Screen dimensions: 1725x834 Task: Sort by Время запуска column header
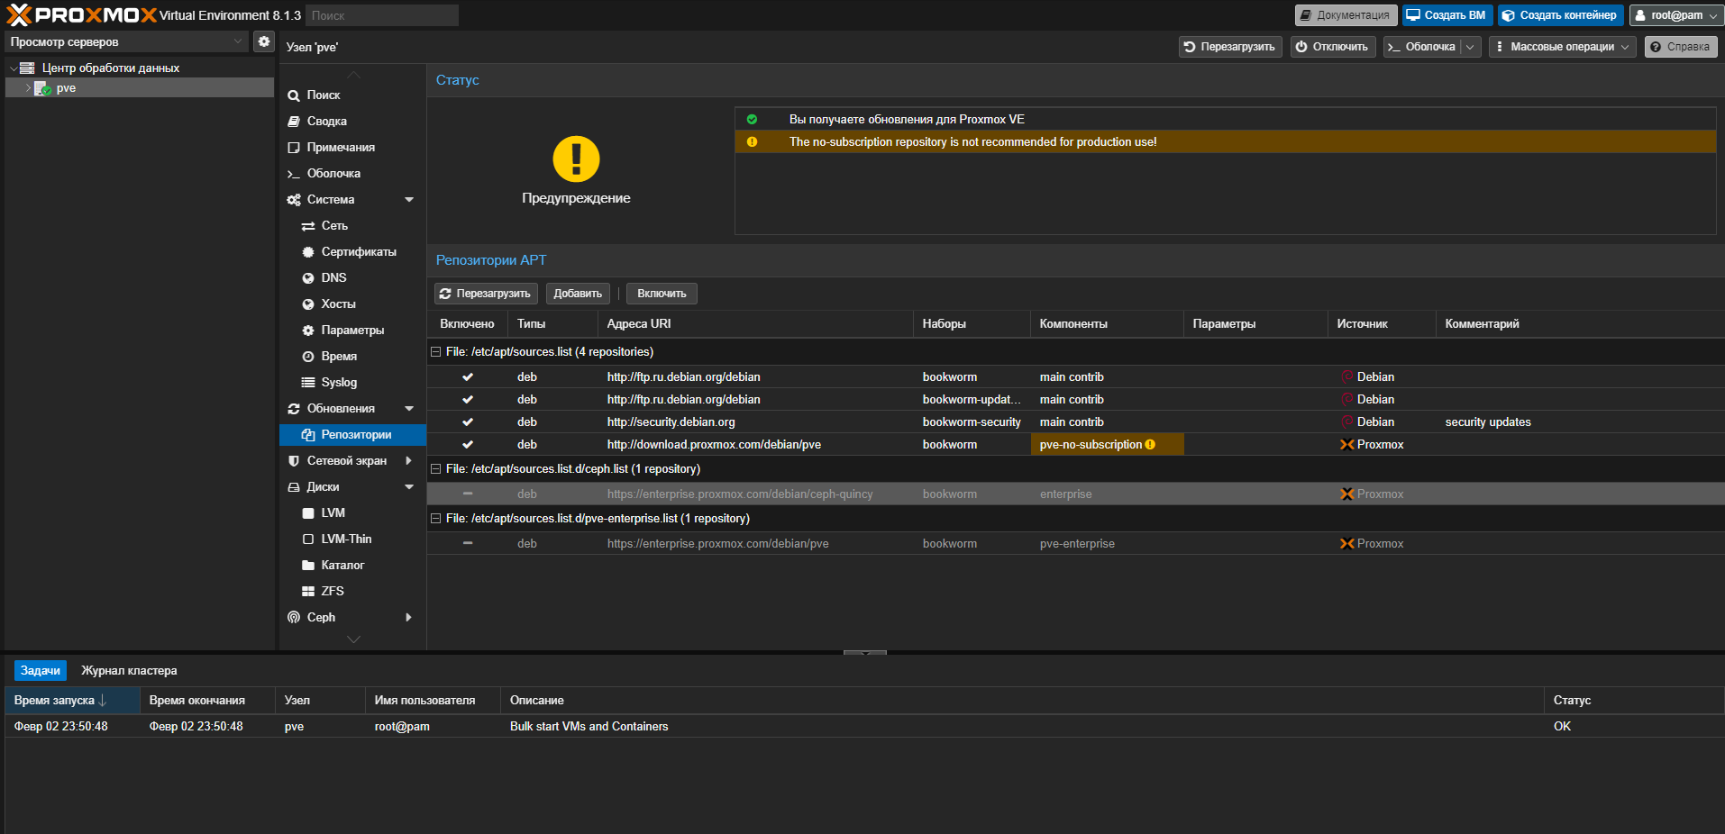click(x=72, y=701)
